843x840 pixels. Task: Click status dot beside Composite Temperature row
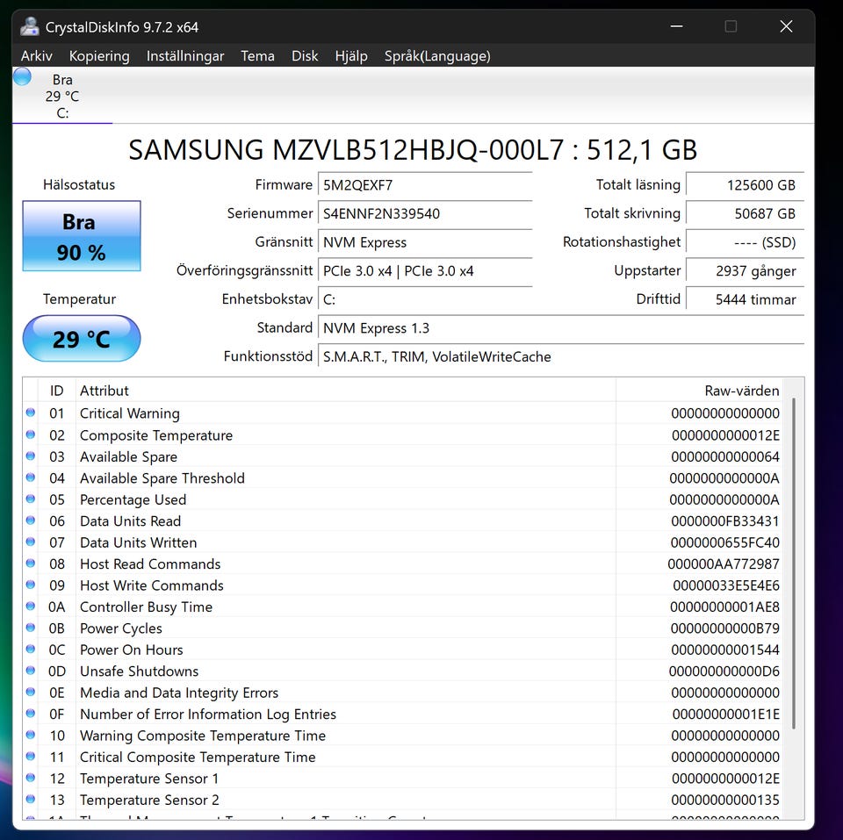(x=31, y=435)
